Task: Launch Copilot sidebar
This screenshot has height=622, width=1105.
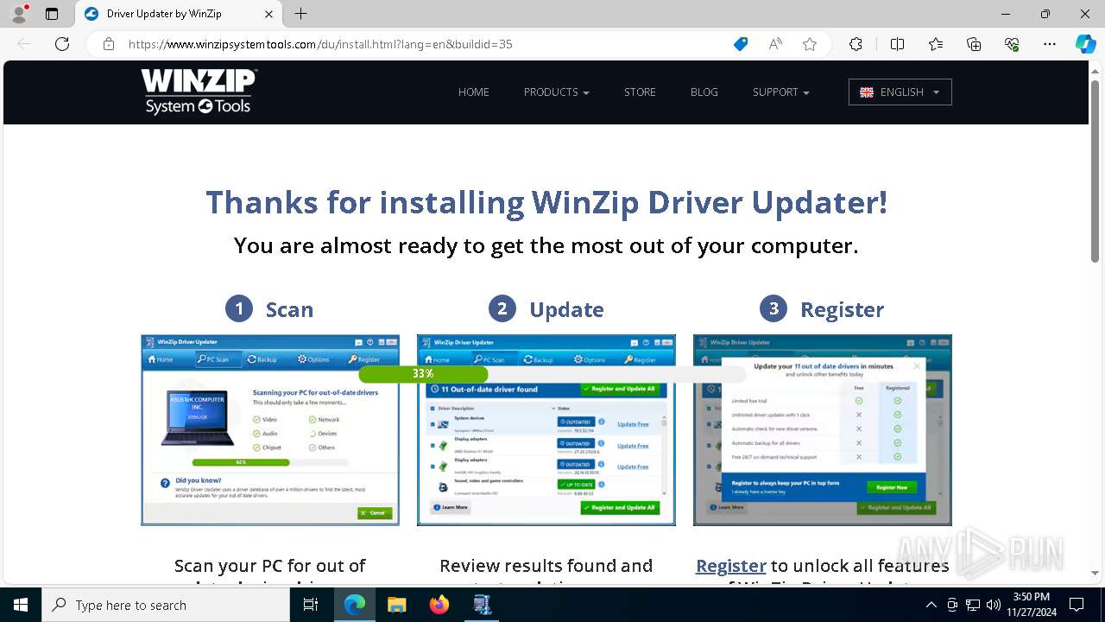Action: 1085,44
